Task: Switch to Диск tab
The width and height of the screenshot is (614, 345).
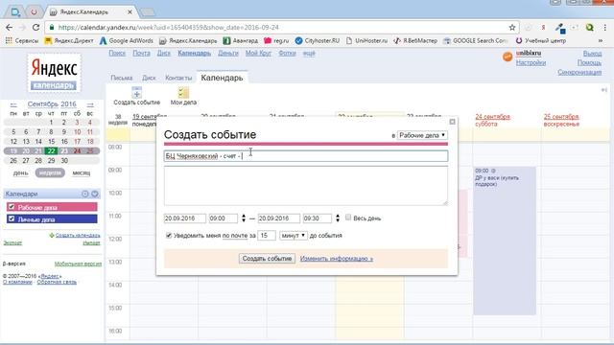Action: pos(149,78)
